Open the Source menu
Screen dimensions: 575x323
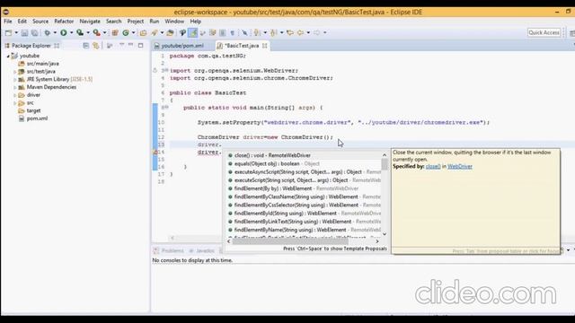tap(40, 22)
